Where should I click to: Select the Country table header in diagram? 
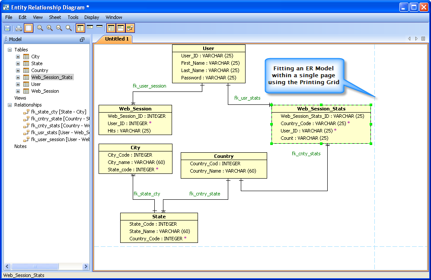(x=224, y=156)
